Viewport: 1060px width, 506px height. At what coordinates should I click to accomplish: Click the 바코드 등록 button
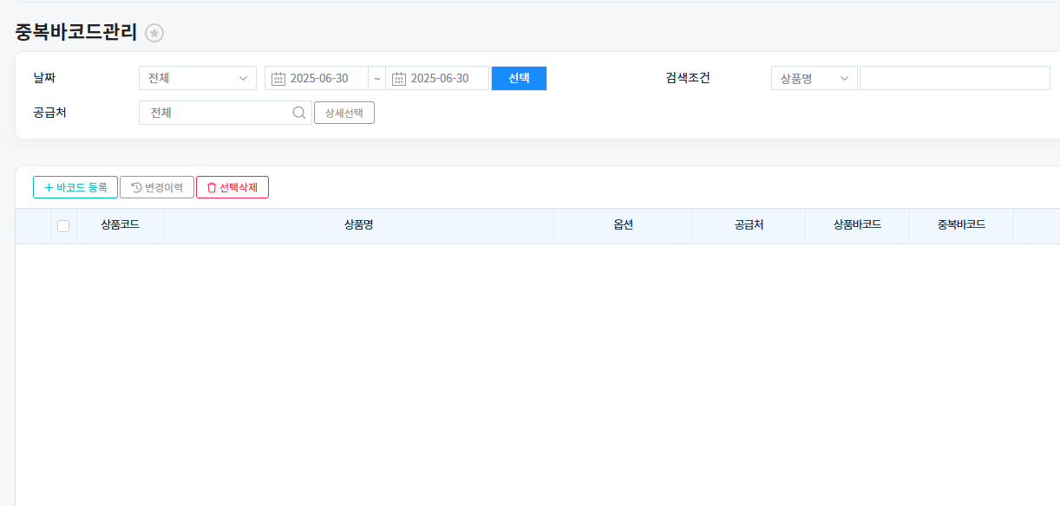[x=75, y=187]
